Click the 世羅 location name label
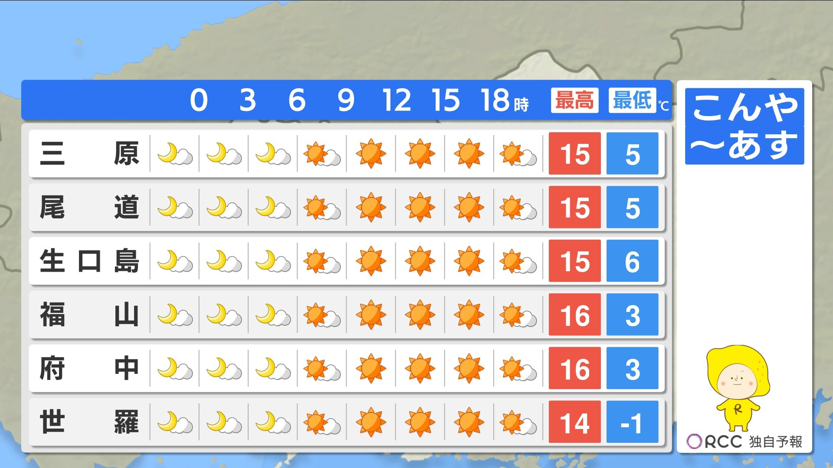Screen dimensions: 833x468 point(89,422)
